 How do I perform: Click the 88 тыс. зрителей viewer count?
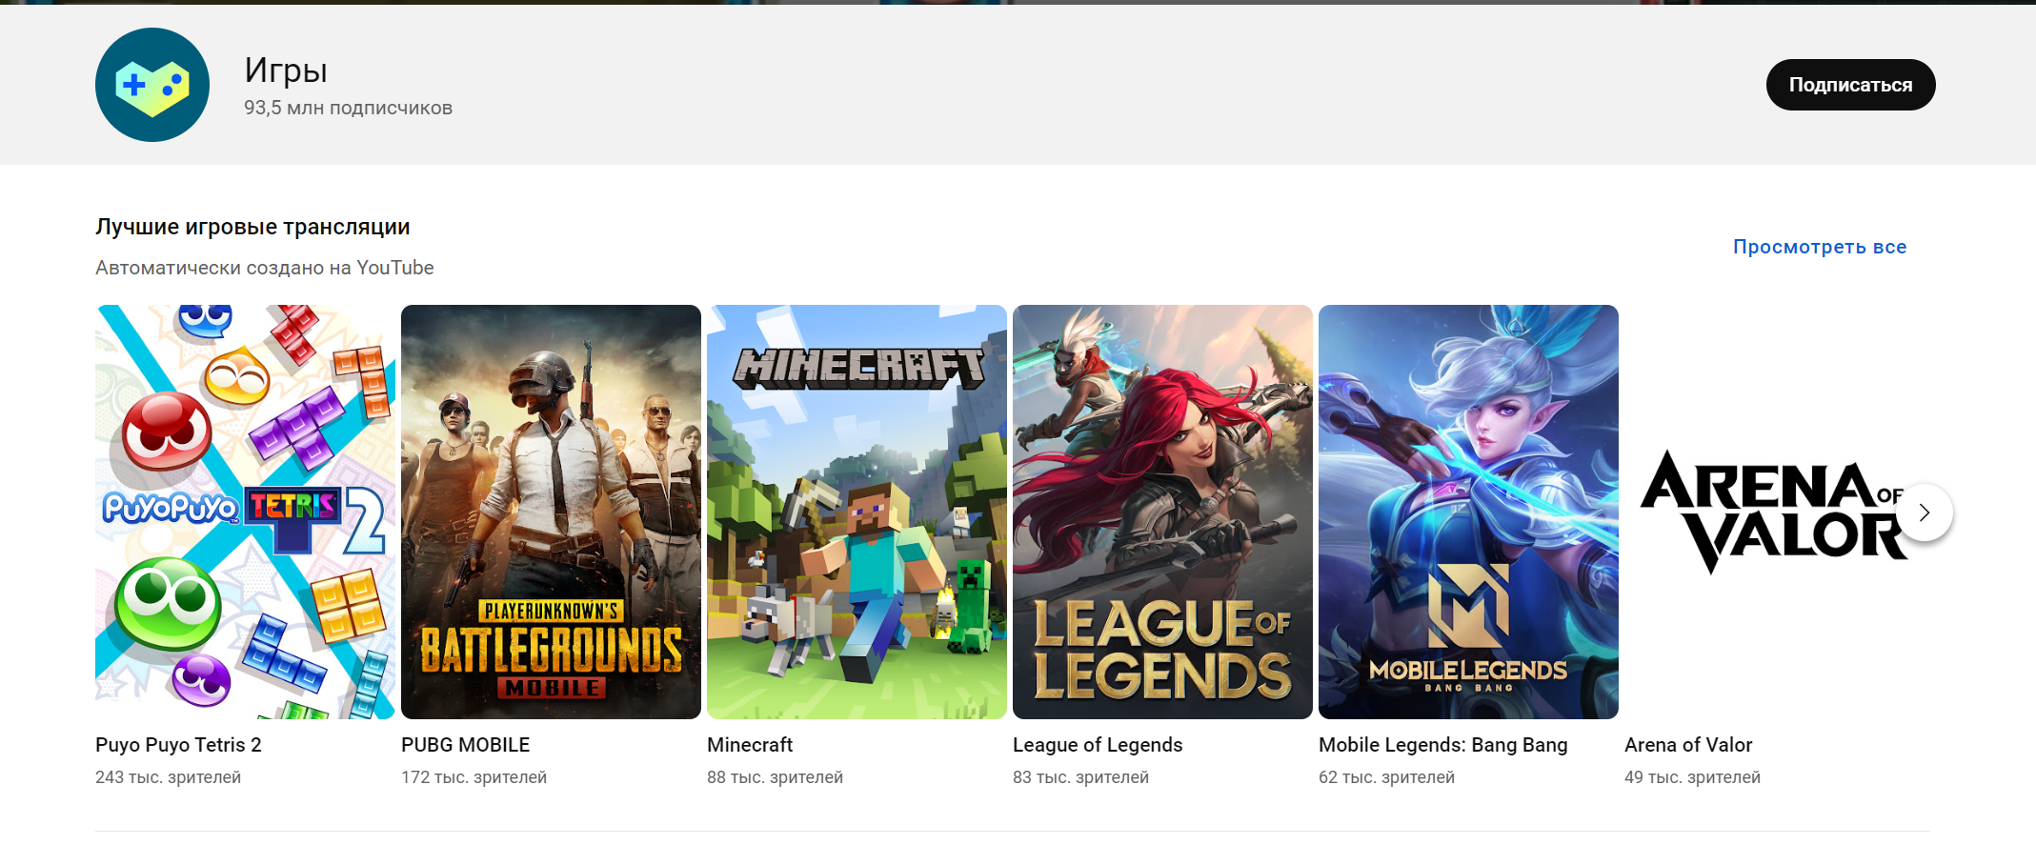(776, 777)
